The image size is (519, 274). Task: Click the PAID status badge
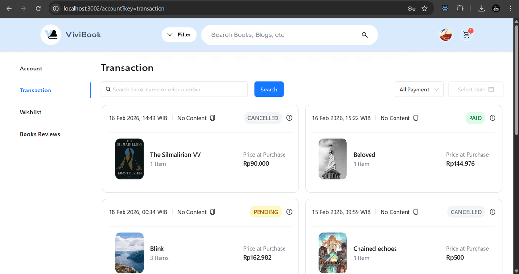click(x=475, y=118)
